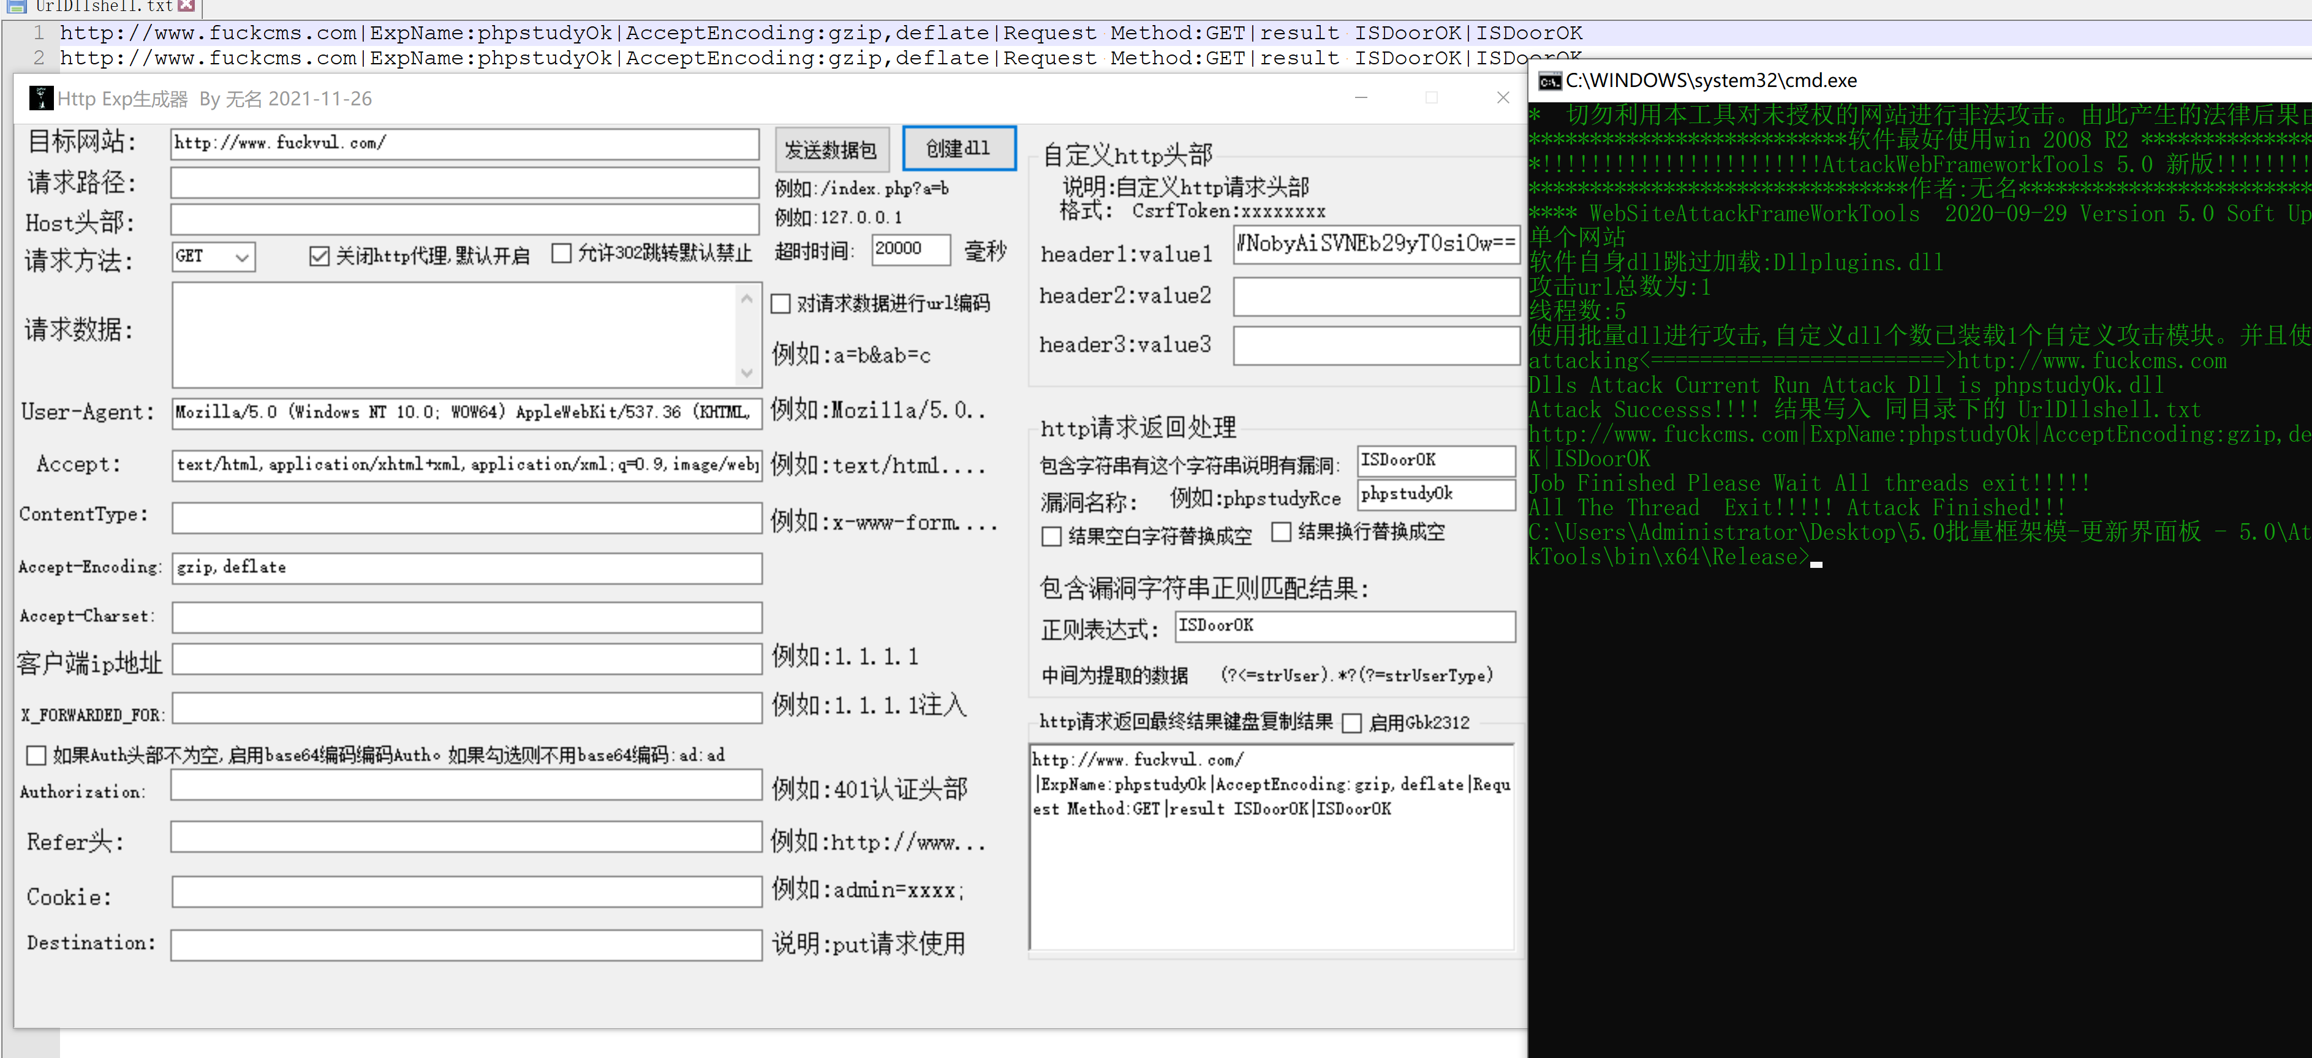Check the replace whitespace in result checkbox

point(1051,537)
